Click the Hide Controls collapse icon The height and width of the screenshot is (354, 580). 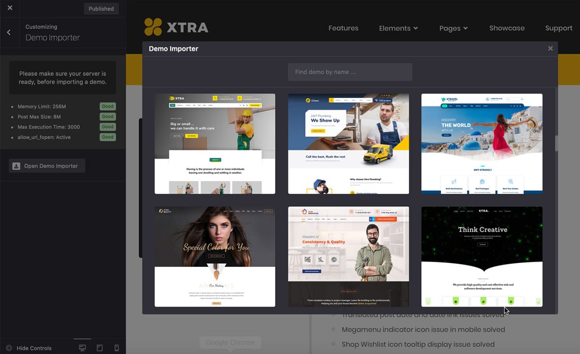click(9, 348)
